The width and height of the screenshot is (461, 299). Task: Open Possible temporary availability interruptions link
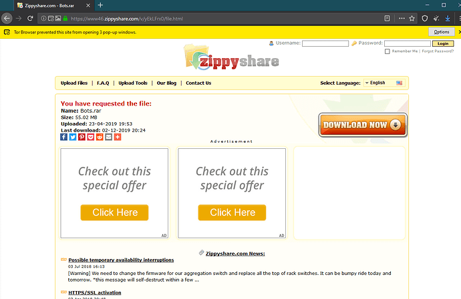click(121, 260)
